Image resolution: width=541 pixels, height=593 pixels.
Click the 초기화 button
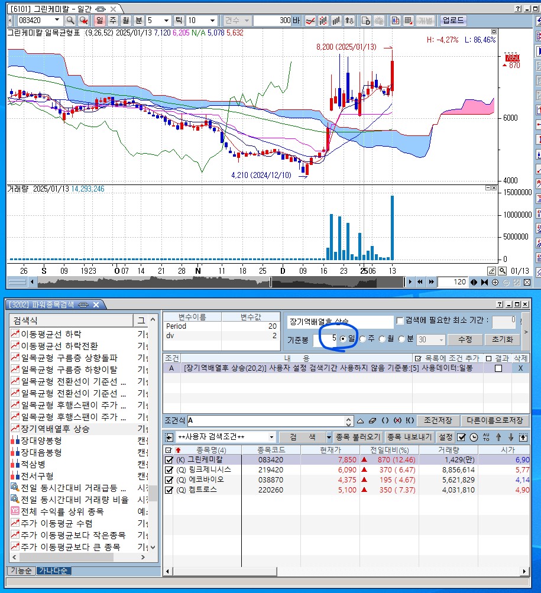[x=502, y=339]
